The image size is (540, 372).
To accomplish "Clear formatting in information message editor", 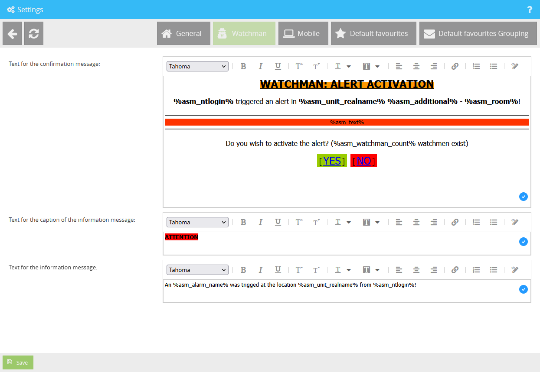I will (515, 270).
